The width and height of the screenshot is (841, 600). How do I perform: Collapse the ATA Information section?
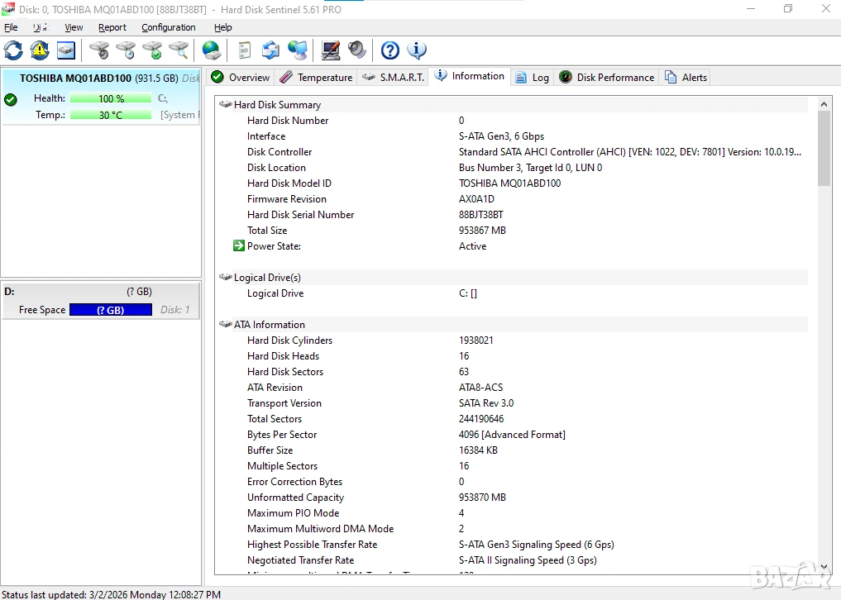pyautogui.click(x=225, y=325)
